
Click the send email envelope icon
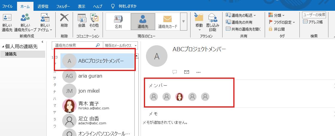pyautogui.click(x=187, y=72)
